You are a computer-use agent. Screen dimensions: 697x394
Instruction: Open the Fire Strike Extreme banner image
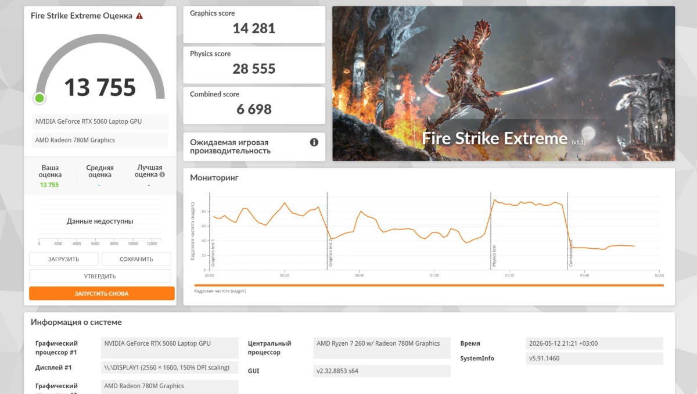(504, 84)
